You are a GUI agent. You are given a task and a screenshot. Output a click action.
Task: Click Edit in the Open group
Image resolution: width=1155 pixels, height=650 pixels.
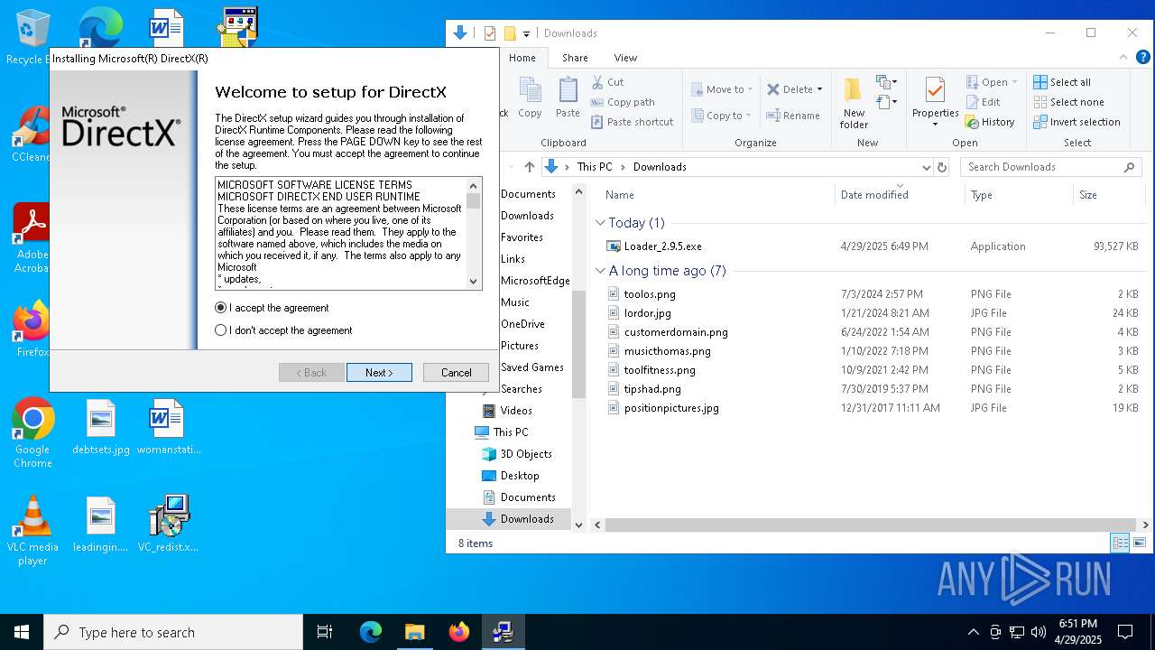[x=983, y=102]
